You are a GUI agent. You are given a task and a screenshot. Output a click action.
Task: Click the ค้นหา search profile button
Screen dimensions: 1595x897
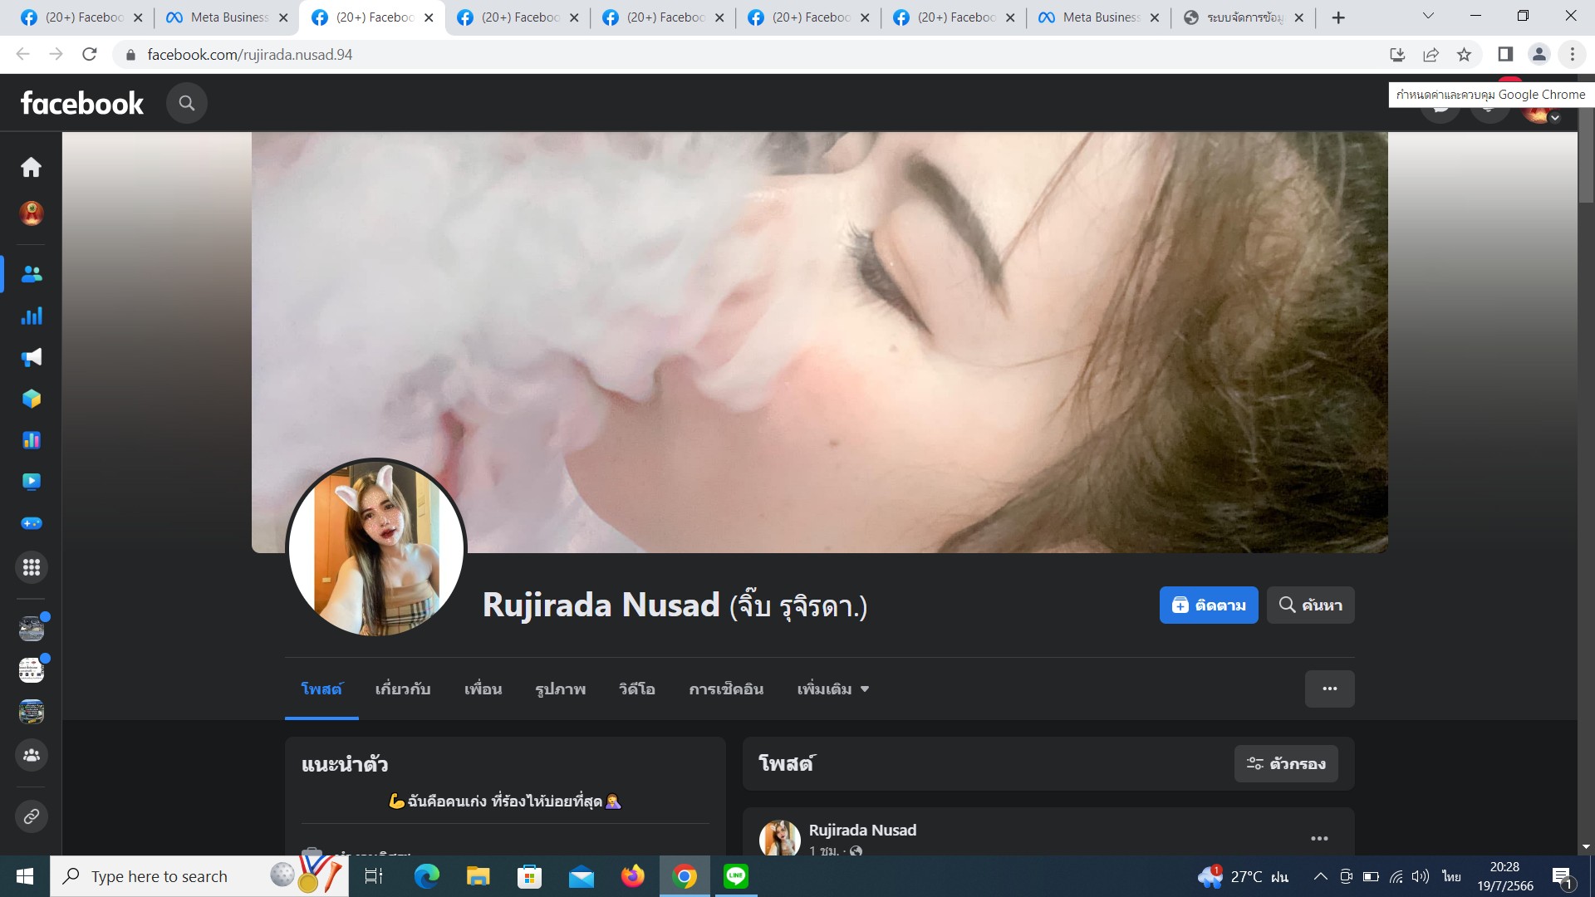pos(1310,605)
